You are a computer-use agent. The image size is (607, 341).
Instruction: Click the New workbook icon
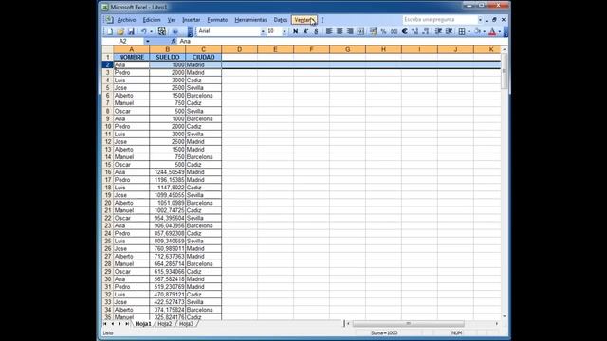point(110,31)
